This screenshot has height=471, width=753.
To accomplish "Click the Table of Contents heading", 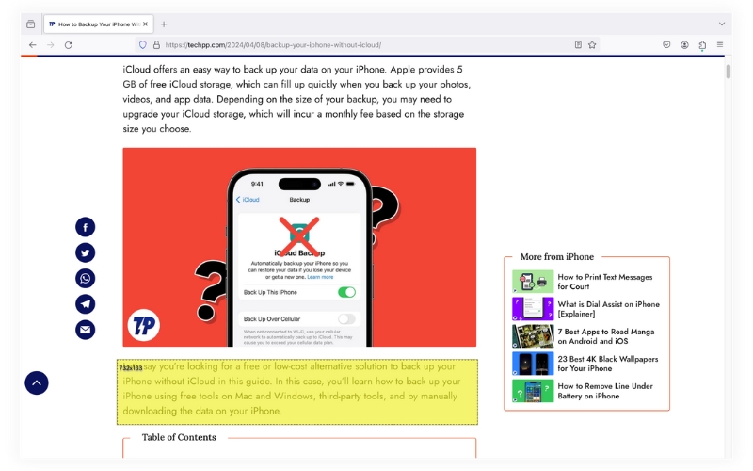I will click(179, 437).
